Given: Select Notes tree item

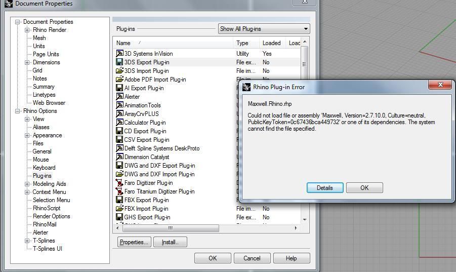Looking at the screenshot, I should pos(40,79).
